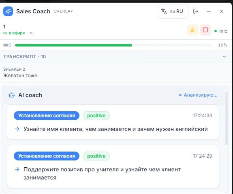
Task: Pause the live session recording
Action: [x=192, y=30]
